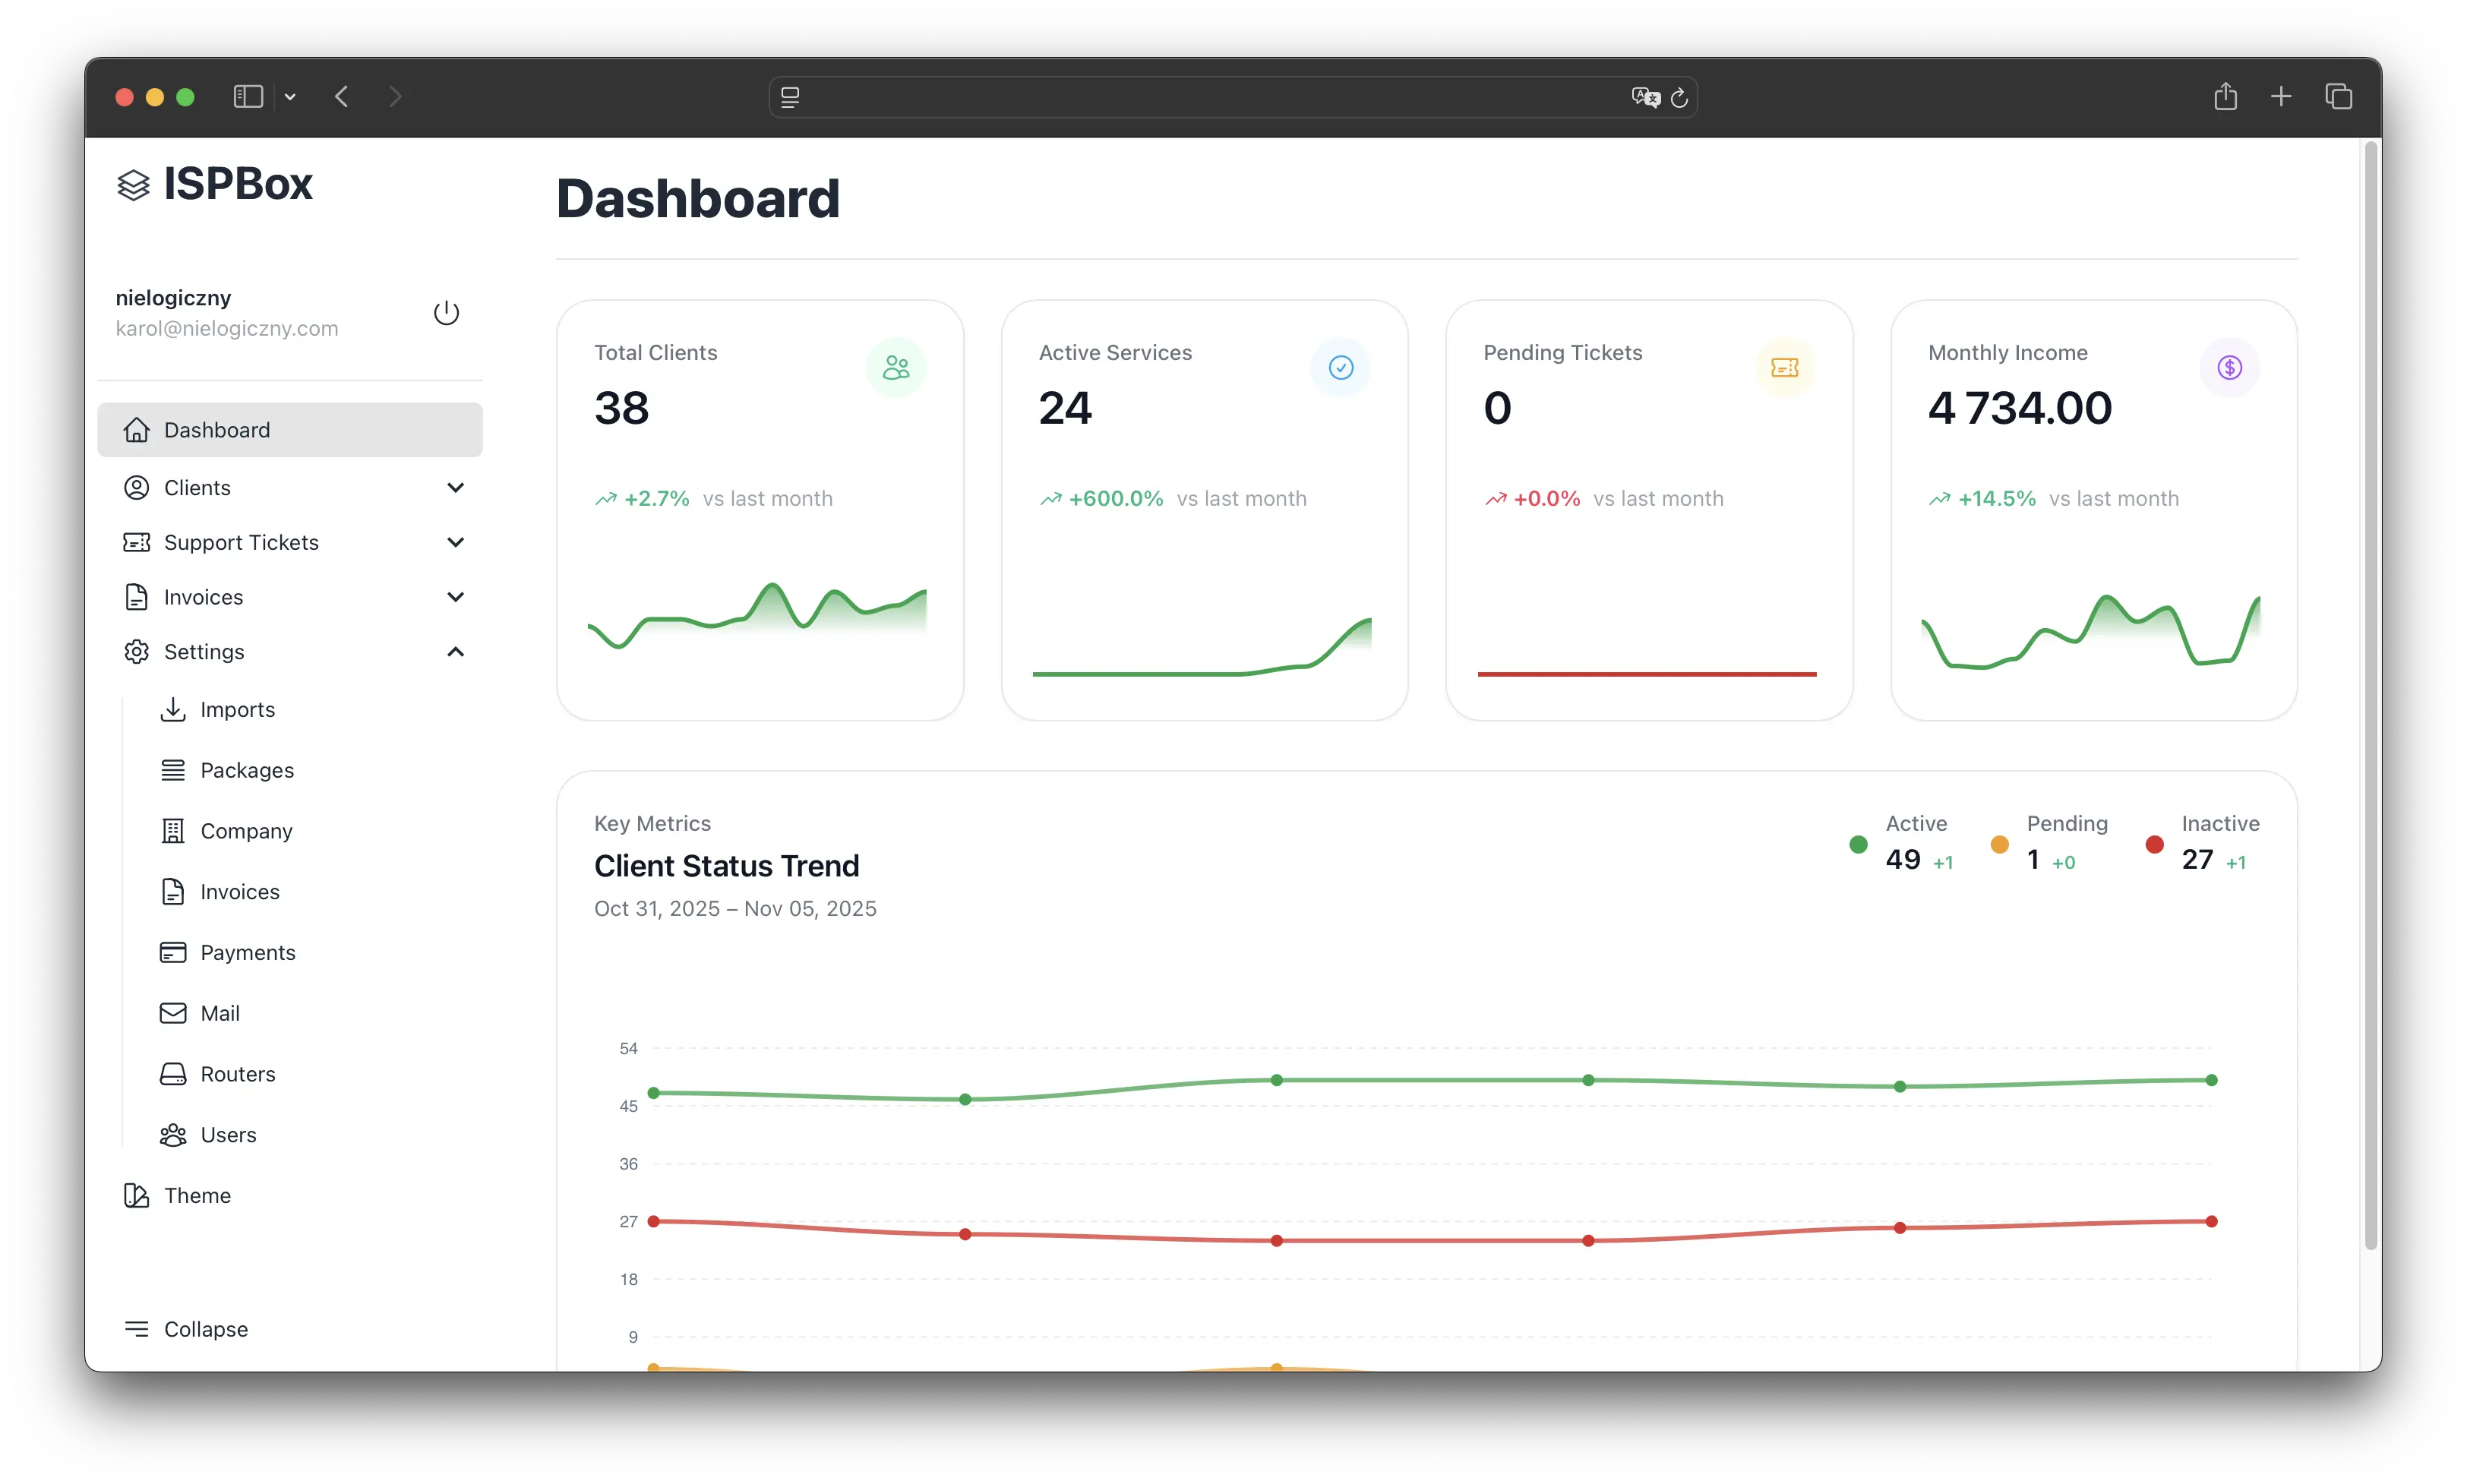Expand the Clients section

(x=457, y=487)
